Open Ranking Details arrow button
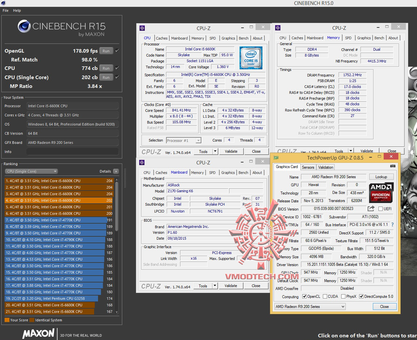 pyautogui.click(x=116, y=171)
